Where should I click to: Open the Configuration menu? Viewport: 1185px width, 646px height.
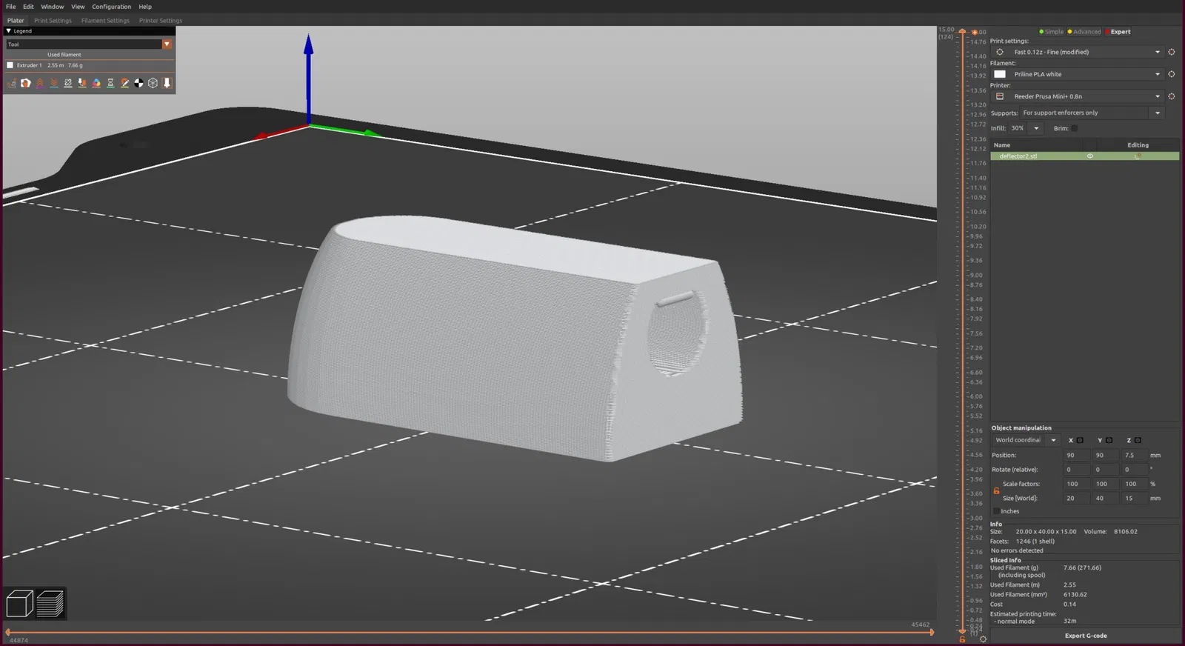(111, 7)
